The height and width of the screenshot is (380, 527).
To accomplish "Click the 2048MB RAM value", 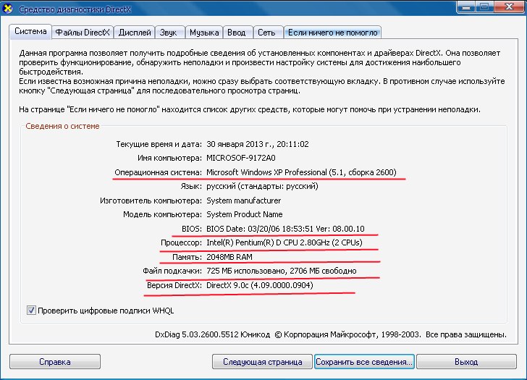I will pyautogui.click(x=229, y=257).
